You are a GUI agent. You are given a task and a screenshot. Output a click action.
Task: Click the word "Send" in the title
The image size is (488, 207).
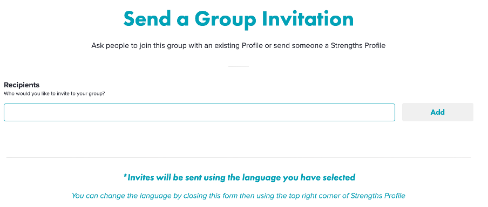tap(147, 19)
